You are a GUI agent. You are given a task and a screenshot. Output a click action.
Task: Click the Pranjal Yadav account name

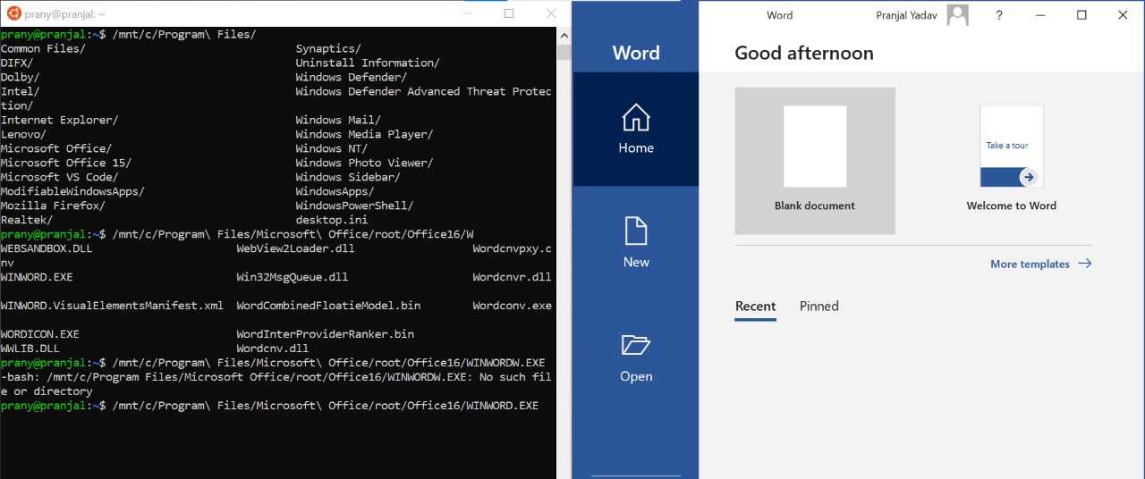coord(906,15)
